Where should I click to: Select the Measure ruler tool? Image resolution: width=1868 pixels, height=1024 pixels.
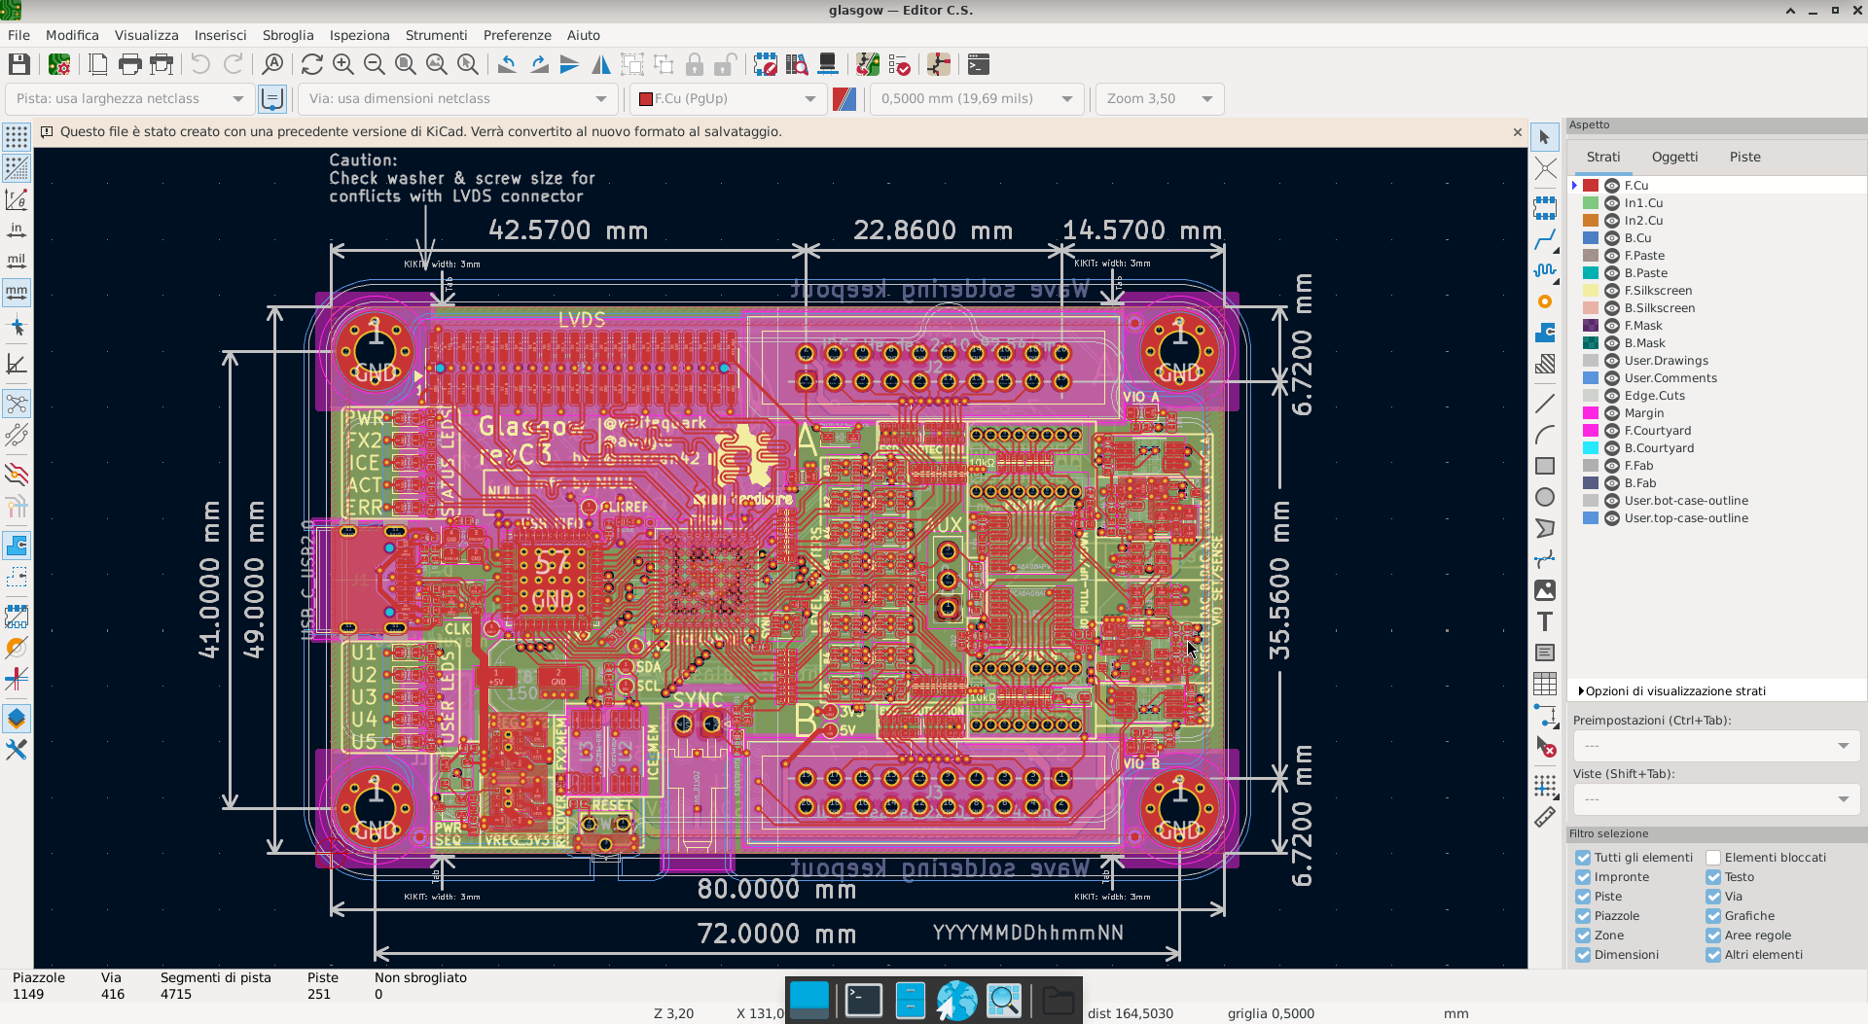[1545, 818]
